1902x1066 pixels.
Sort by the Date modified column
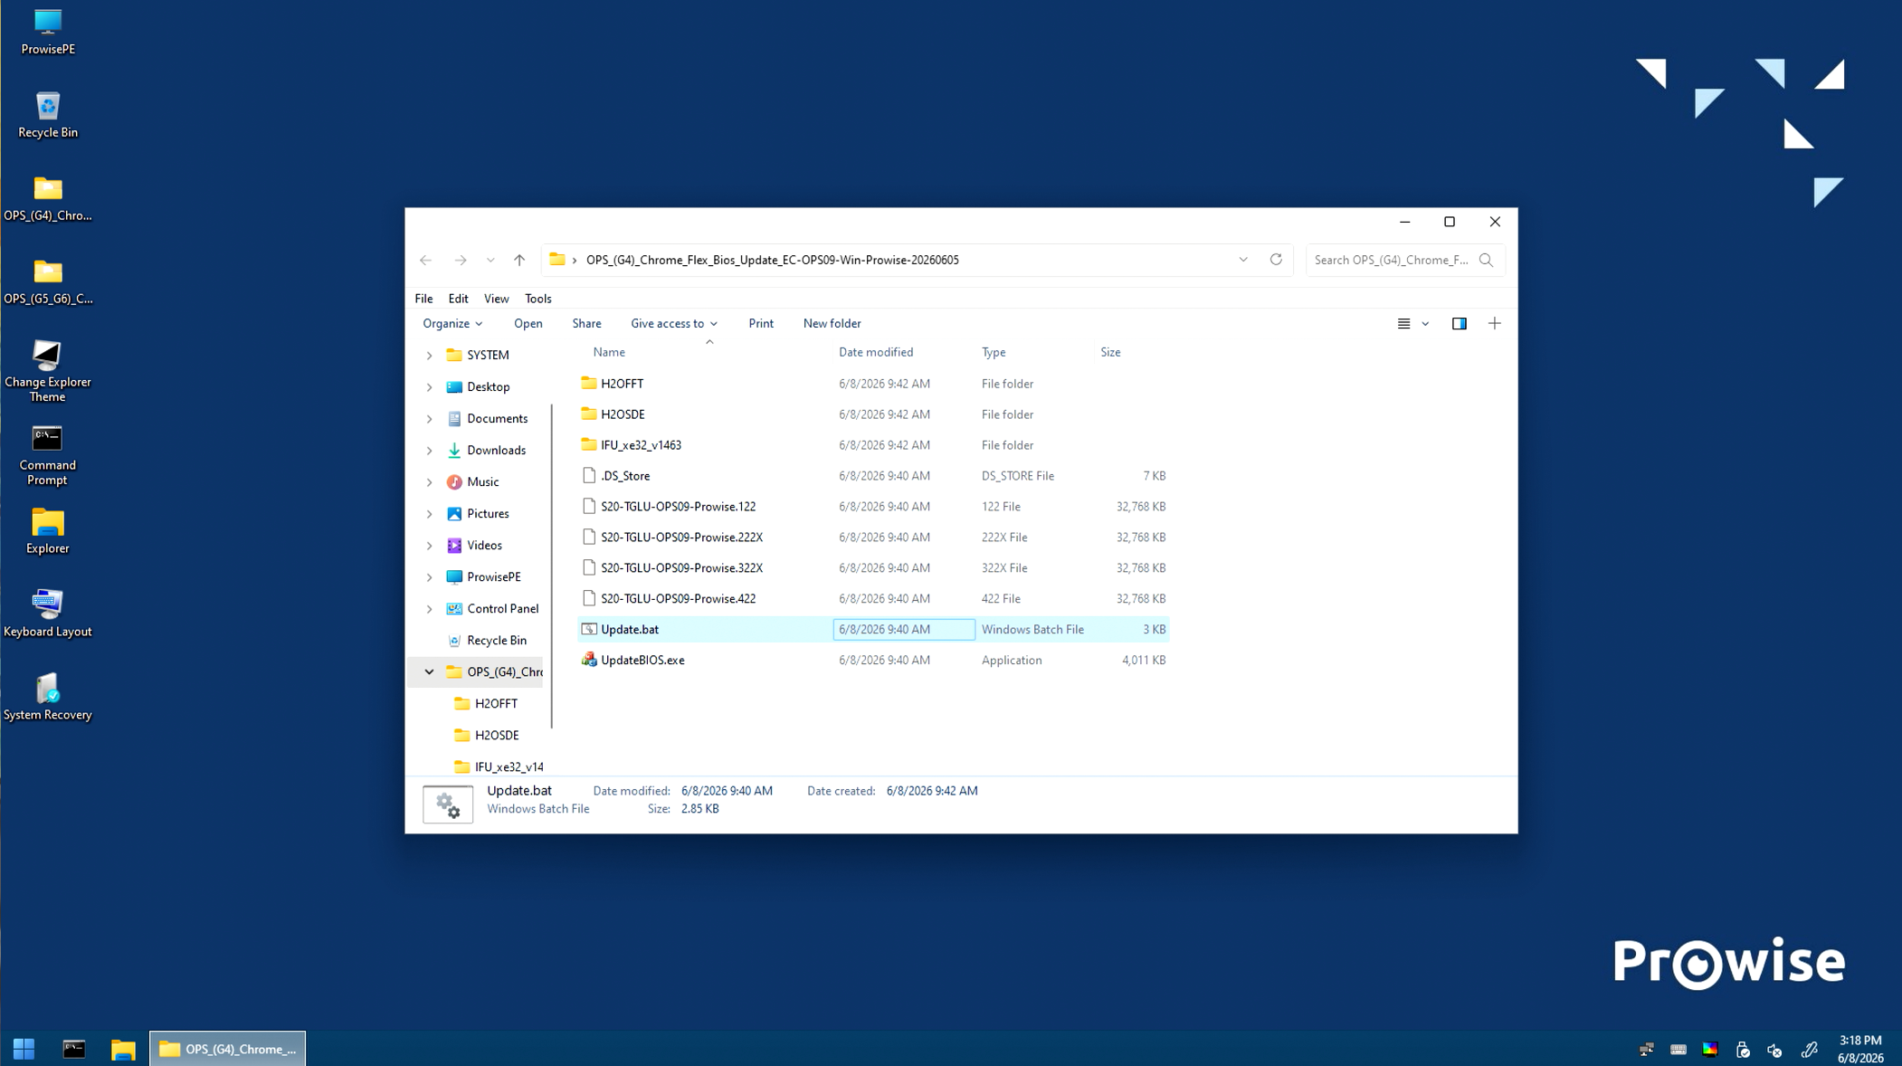coord(876,352)
